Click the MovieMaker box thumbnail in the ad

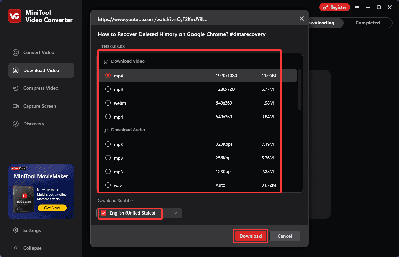(23, 200)
